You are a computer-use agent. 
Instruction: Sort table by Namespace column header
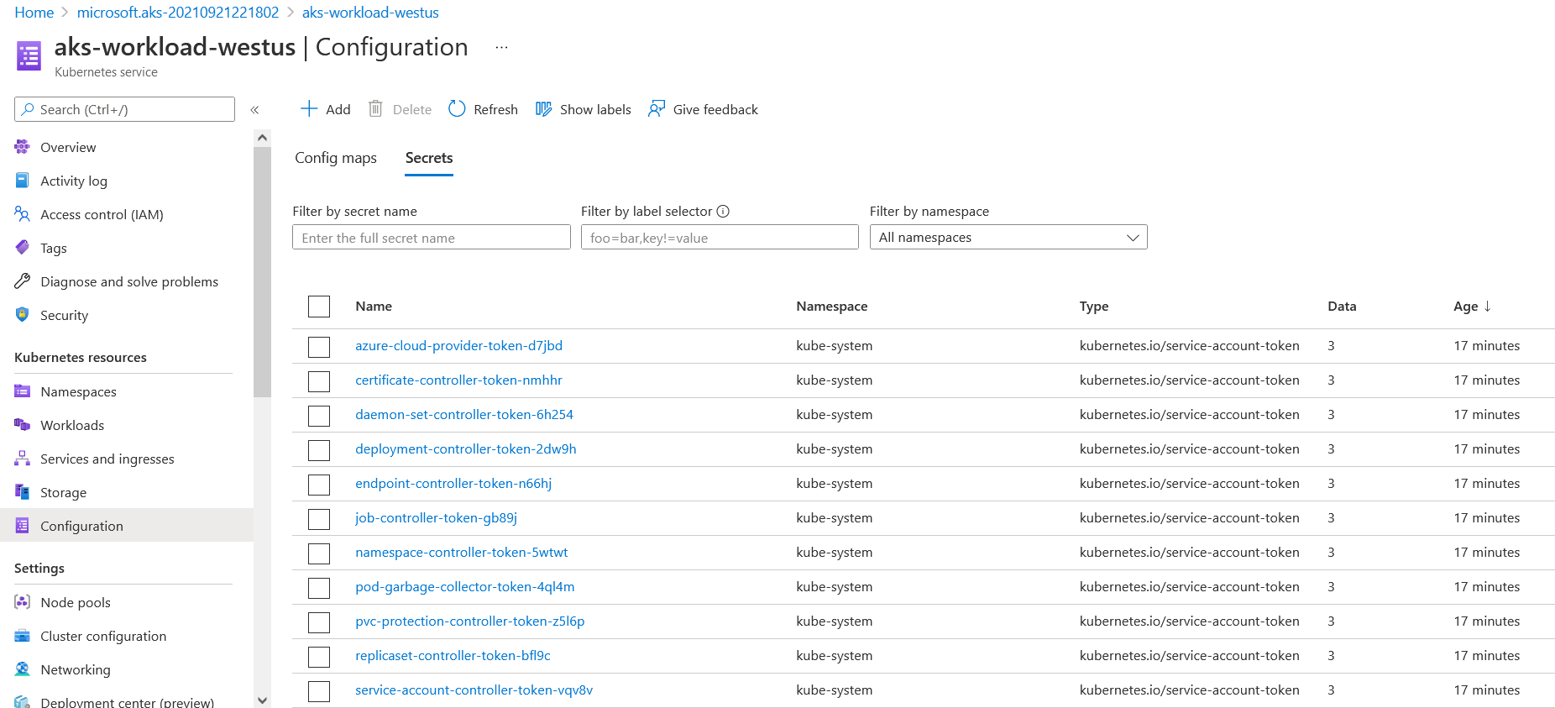click(832, 307)
